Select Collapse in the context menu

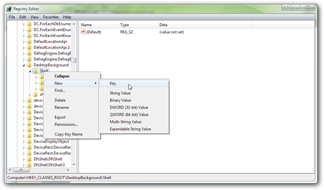pos(71,76)
